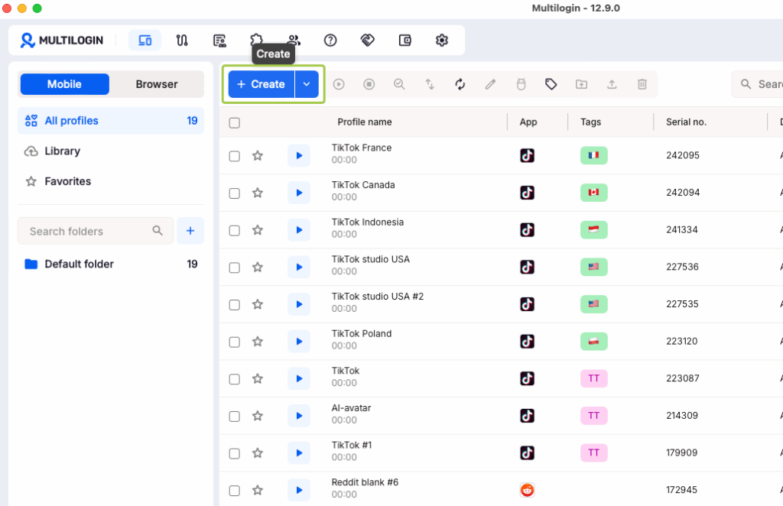Click the proxy check magnifier toolbar icon
Viewport: 783px width, 506px height.
[399, 84]
